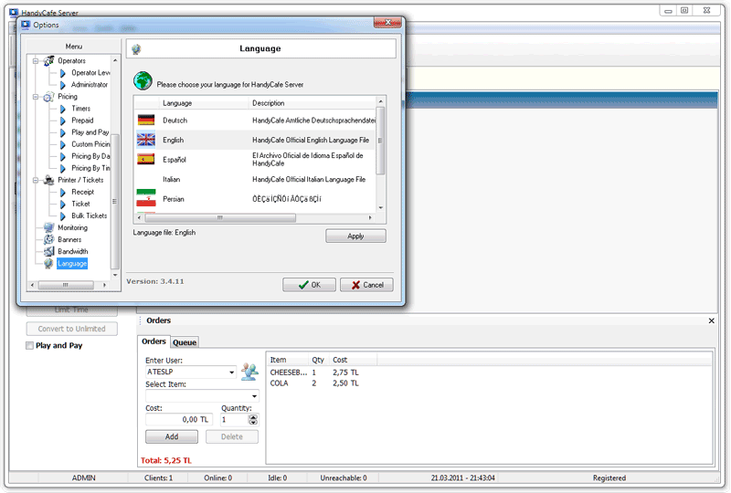The image size is (731, 493).
Task: Confirm options with the OK button
Action: 309,285
